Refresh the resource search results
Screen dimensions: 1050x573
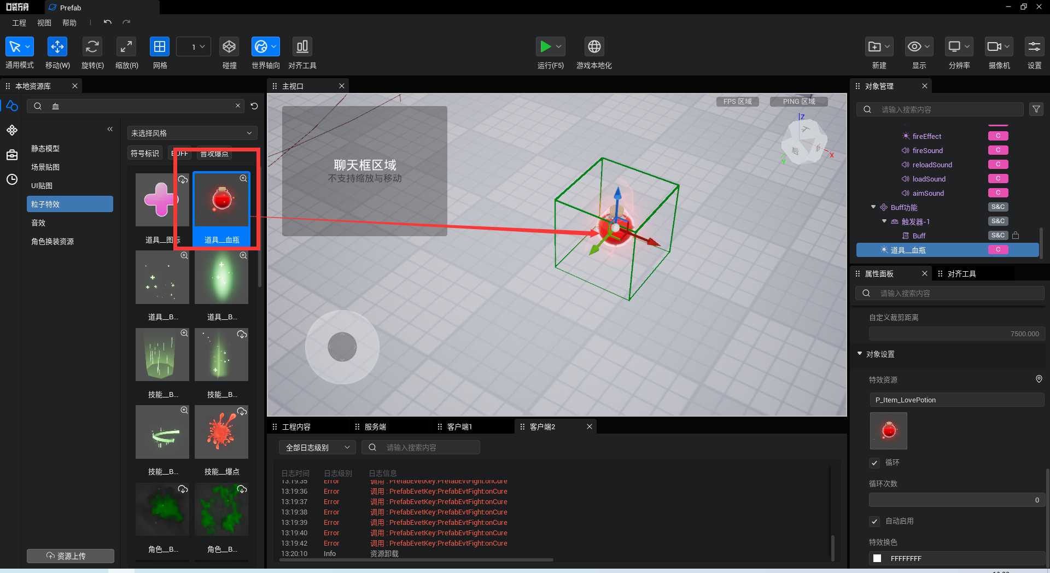click(254, 106)
